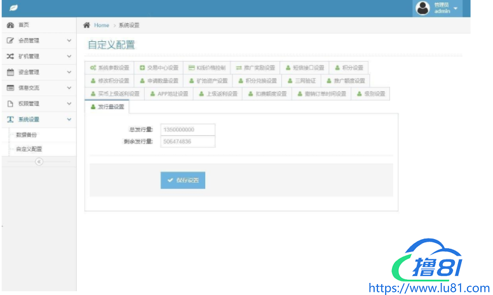Click the home icon in the breadcrumb

point(86,25)
